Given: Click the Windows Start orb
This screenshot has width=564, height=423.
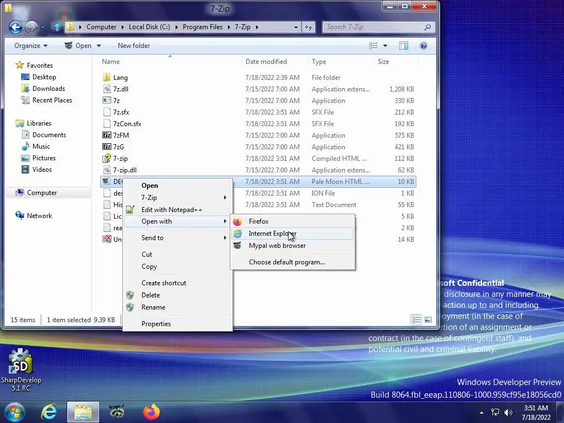Looking at the screenshot, I should (14, 412).
